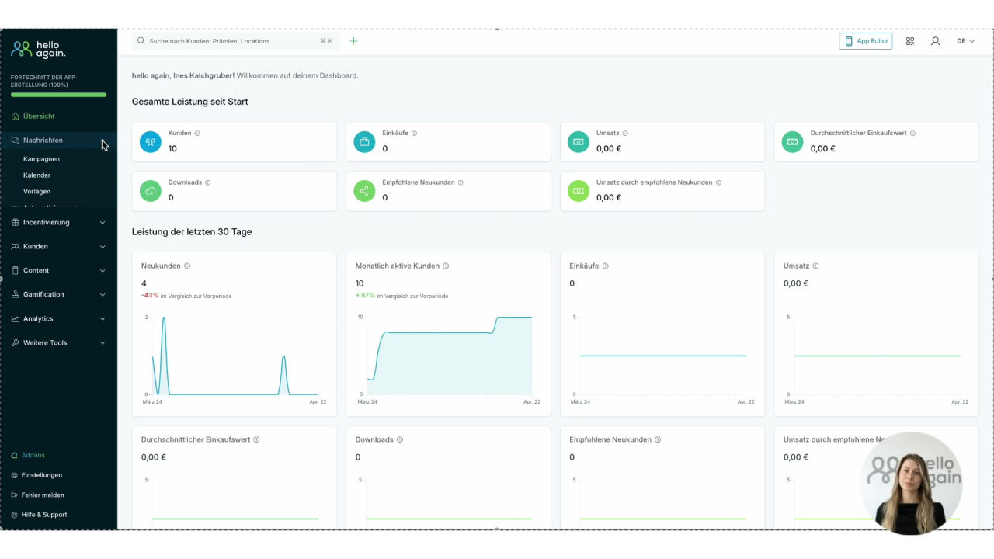Image resolution: width=994 pixels, height=559 pixels.
Task: Expand the Gamification sidebar section
Action: [x=59, y=295]
